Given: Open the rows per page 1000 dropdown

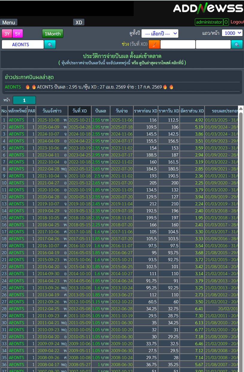Looking at the screenshot, I should (232, 33).
